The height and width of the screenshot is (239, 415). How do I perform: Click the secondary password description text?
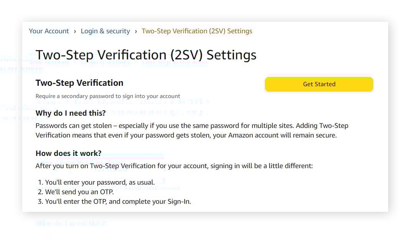[107, 96]
